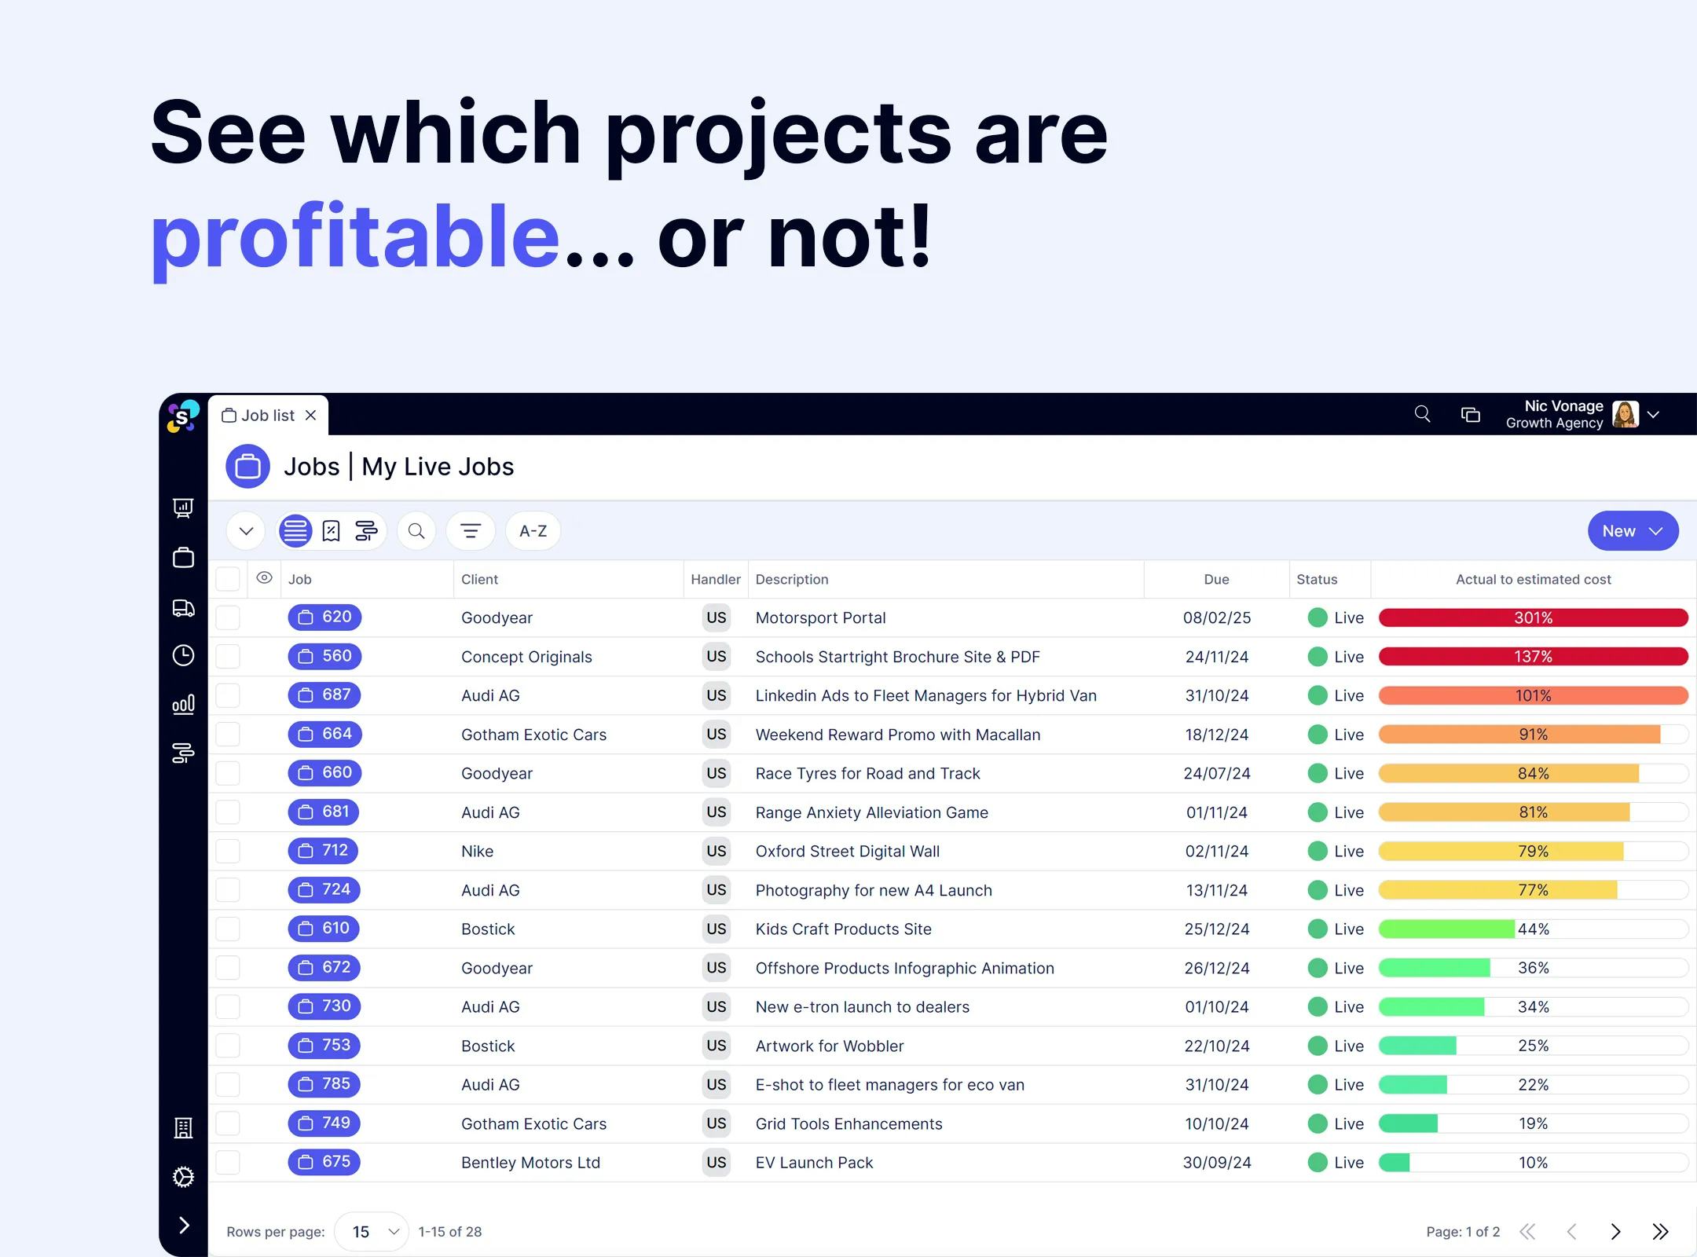Click the delivery truck sidebar icon

pos(183,607)
